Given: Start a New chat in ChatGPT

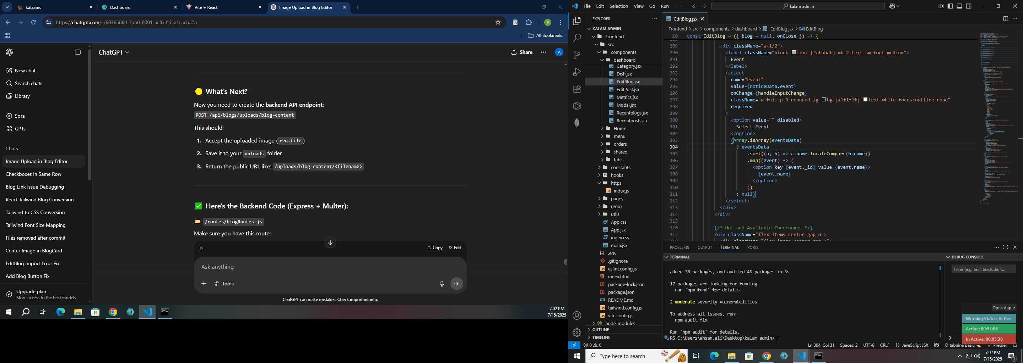Looking at the screenshot, I should pos(43,71).
